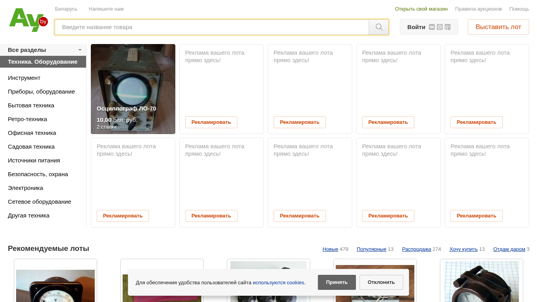Sign in via the Google+ icon

[447, 27]
